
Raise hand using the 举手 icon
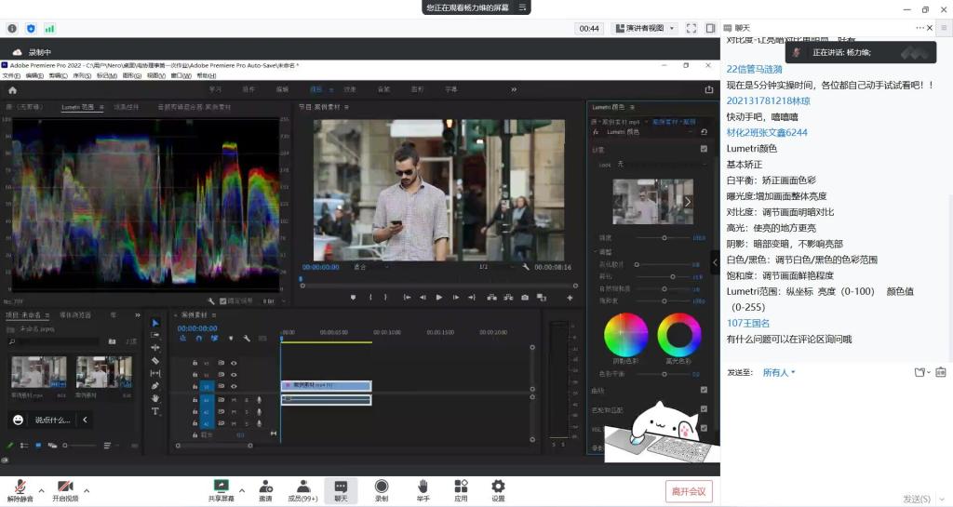tap(423, 486)
